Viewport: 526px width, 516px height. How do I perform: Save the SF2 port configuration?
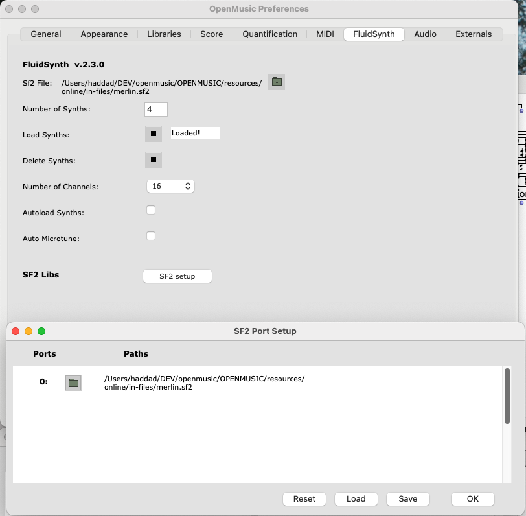408,499
